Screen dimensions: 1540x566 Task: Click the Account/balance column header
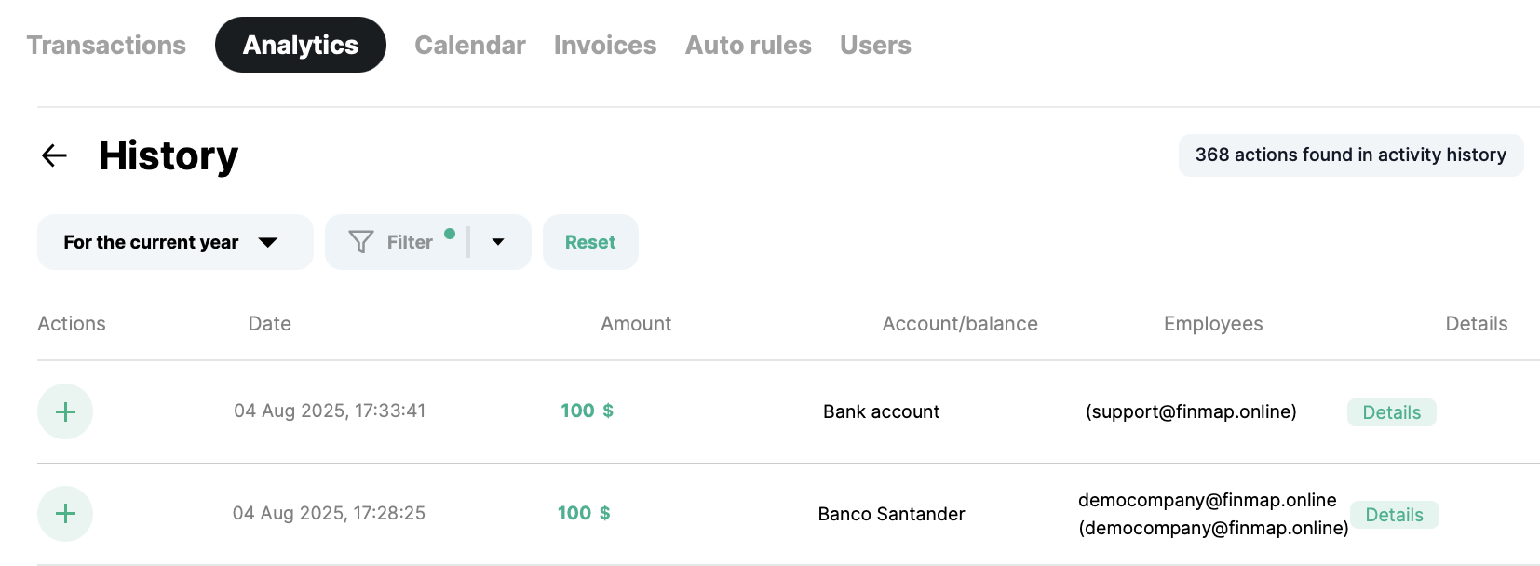959,324
